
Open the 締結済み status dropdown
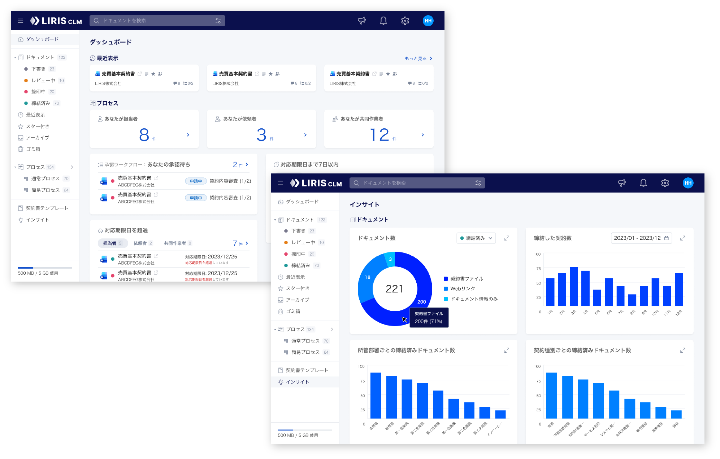[x=476, y=238]
